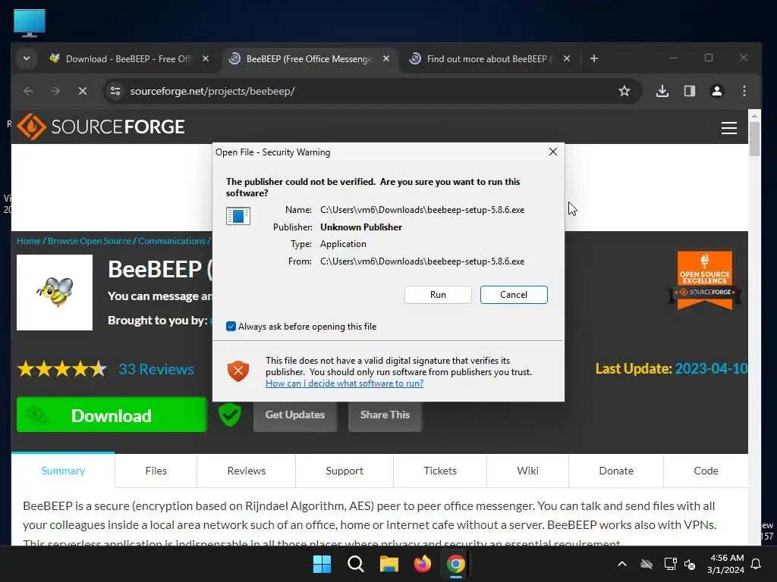Select the Support tab
Image resolution: width=777 pixels, height=582 pixels.
pyautogui.click(x=344, y=471)
